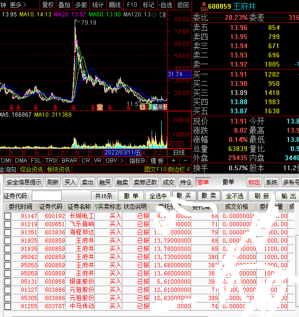Click the 卖出 sell button
Viewport: 299px width, 317px height.
[87, 182]
